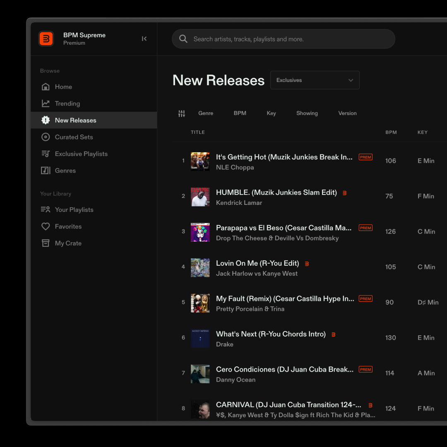Open Your Playlists

pyautogui.click(x=94, y=209)
